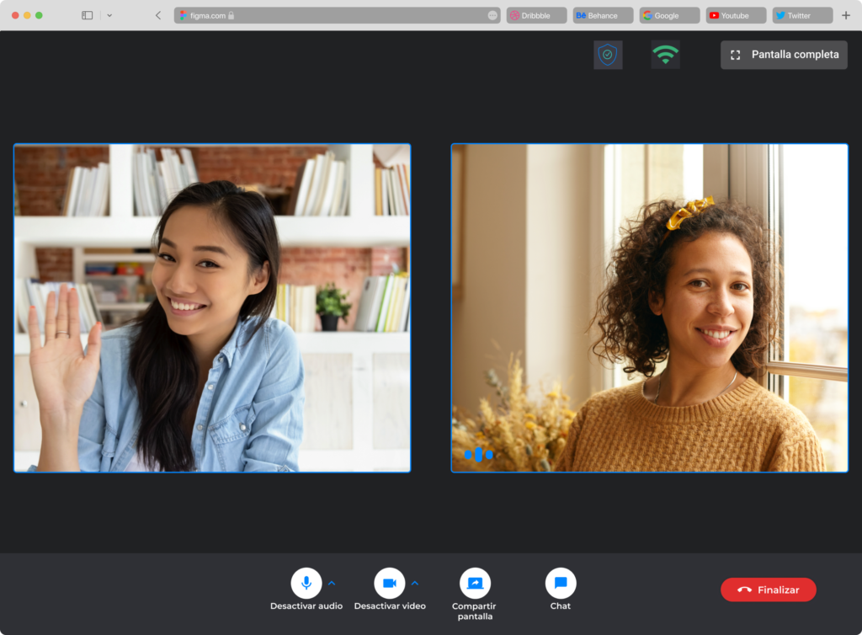This screenshot has height=635, width=862.
Task: Click the 'Chat' label under the chat icon
Action: (x=561, y=606)
